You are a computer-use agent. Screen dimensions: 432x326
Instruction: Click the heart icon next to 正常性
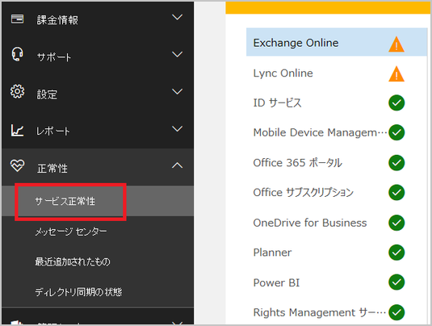coord(17,165)
